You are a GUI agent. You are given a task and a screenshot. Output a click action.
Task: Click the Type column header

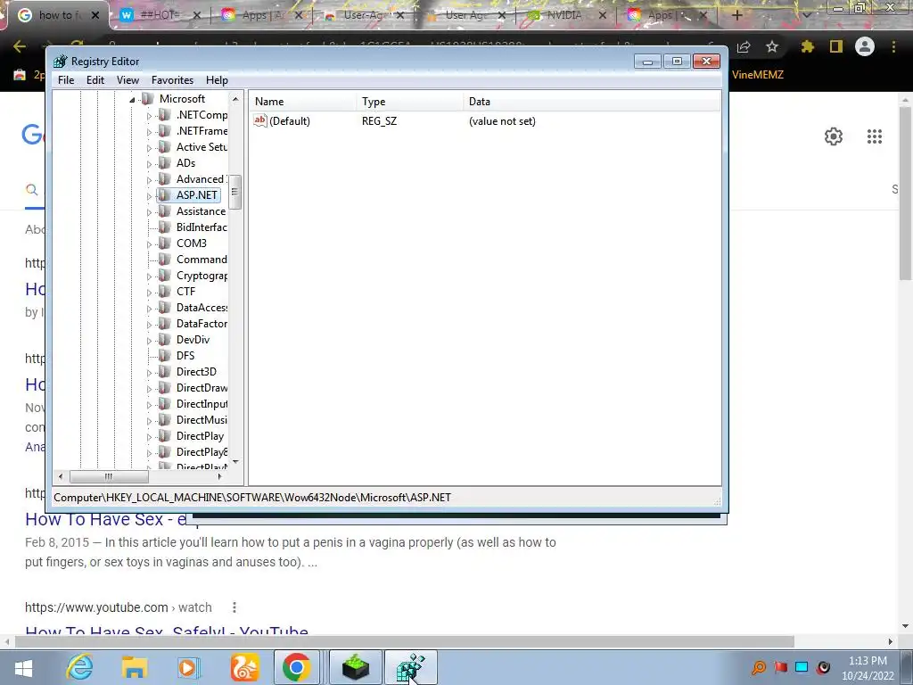coord(409,102)
